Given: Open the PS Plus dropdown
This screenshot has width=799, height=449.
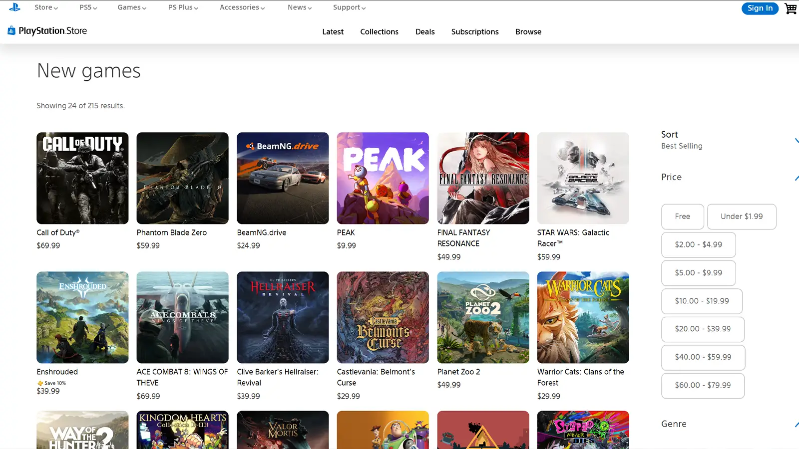Looking at the screenshot, I should coord(183,7).
